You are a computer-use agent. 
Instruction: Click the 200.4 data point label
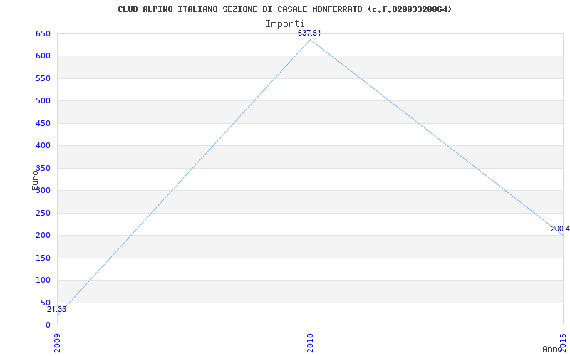(560, 229)
